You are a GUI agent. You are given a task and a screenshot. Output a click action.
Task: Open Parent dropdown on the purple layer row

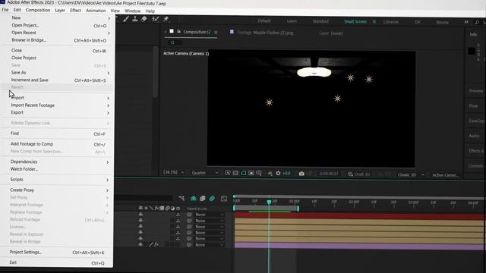pyautogui.click(x=209, y=245)
